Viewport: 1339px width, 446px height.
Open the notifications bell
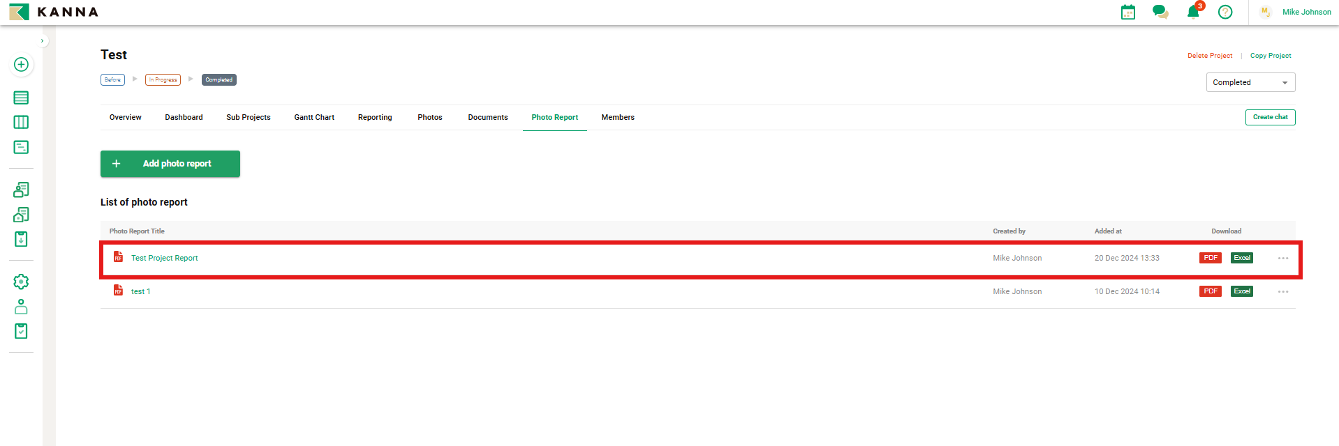(x=1193, y=12)
